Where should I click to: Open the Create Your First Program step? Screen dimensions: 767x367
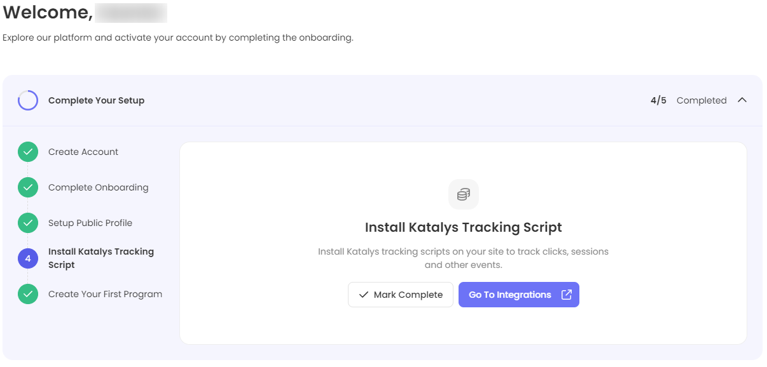point(105,294)
